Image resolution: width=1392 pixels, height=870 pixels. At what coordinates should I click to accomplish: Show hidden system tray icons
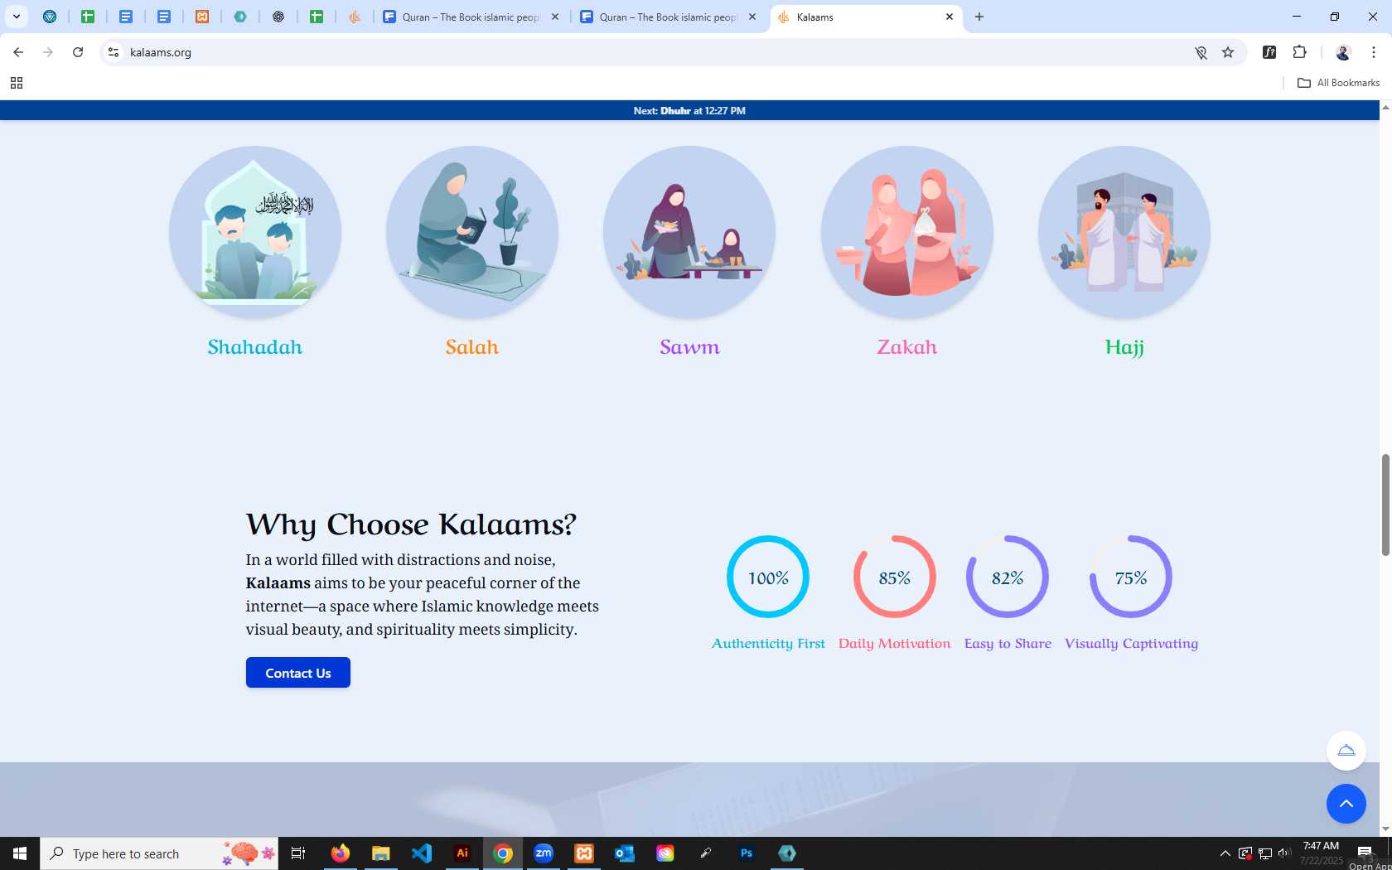[1225, 853]
